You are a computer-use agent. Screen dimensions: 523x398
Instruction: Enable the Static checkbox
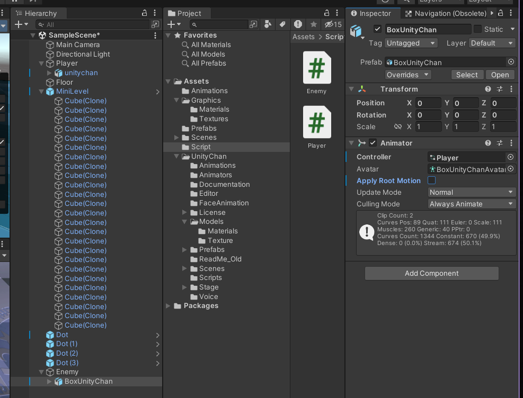click(477, 29)
